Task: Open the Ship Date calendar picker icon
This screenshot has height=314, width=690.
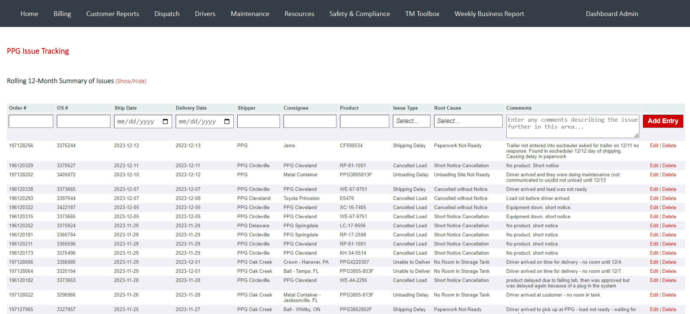Action: (x=165, y=121)
